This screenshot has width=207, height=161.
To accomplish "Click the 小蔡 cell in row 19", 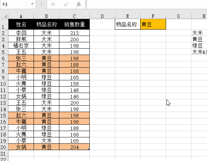I will coord(21,141).
